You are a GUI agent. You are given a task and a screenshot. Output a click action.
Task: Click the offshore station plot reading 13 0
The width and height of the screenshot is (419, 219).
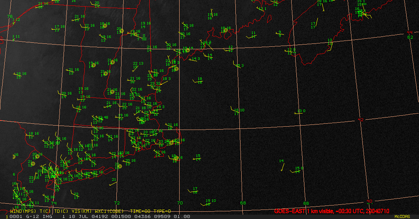301,112
